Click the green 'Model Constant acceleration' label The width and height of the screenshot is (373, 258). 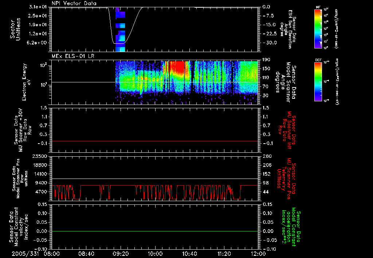click(291, 227)
